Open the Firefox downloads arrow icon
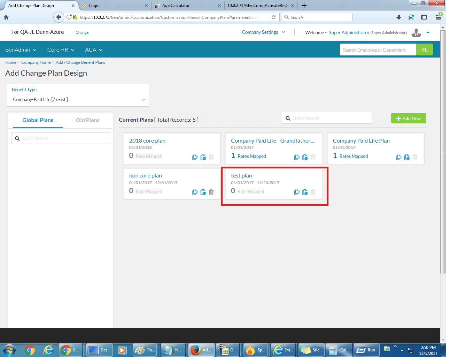Viewport: 473px width, 357px height. pos(399,17)
